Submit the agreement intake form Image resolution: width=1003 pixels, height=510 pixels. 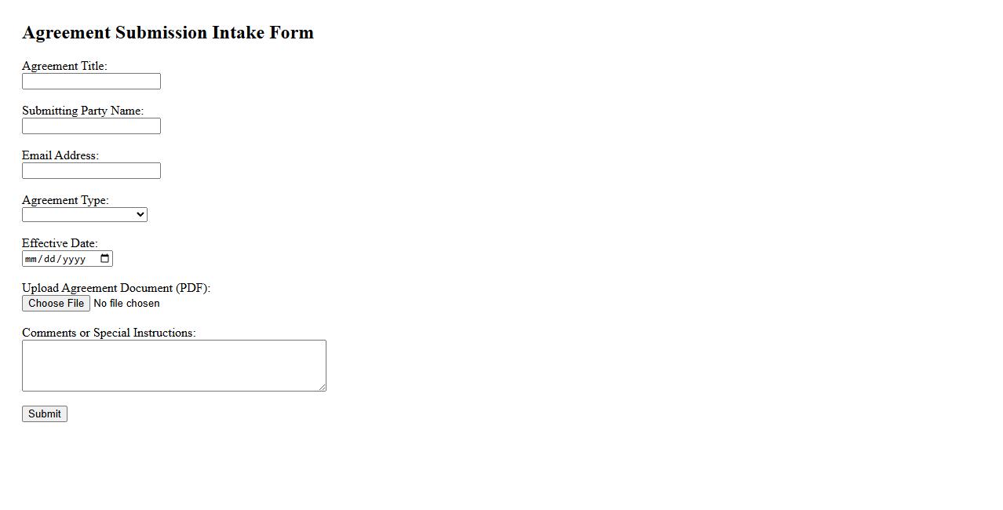point(45,414)
